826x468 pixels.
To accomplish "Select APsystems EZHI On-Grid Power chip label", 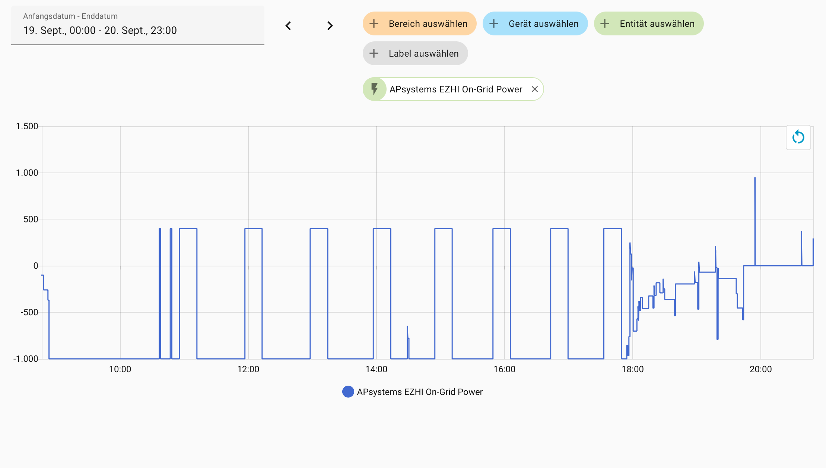I will coord(455,89).
